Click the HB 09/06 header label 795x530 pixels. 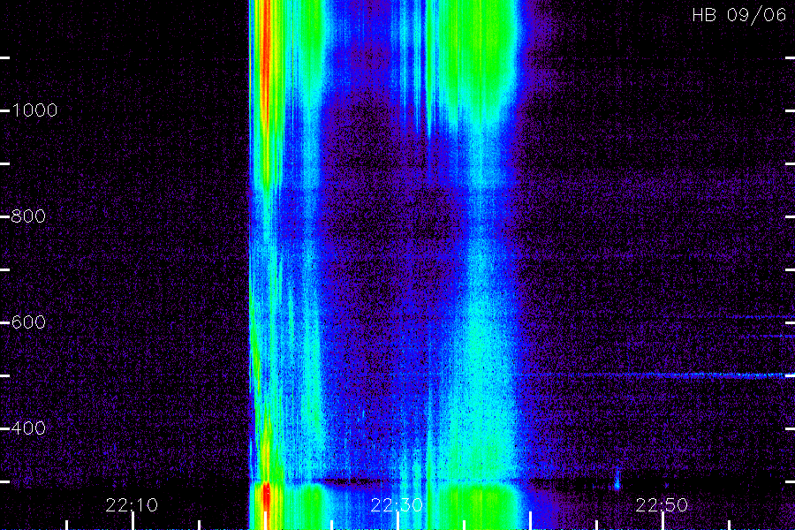click(x=738, y=15)
